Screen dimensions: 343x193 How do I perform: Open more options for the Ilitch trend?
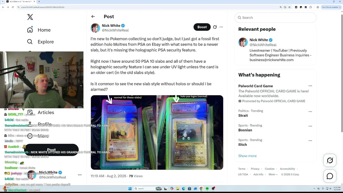[310, 140]
